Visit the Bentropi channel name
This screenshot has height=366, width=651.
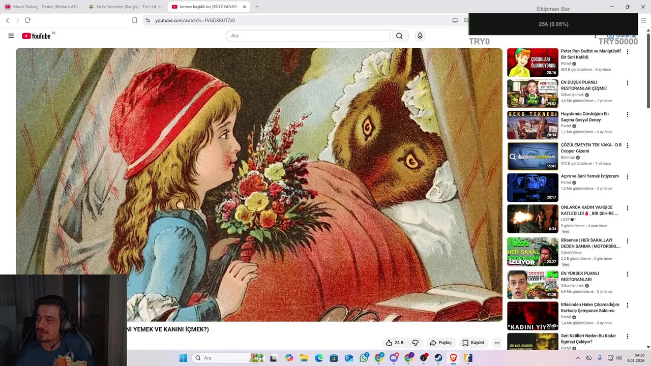568,158
